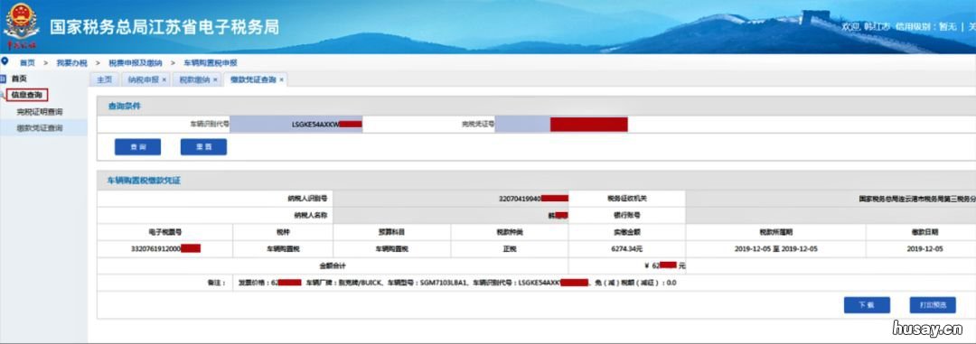Click 国家税务总局连云港市税务局 authority value
Viewport: 976px width, 344px height.
pos(917,199)
